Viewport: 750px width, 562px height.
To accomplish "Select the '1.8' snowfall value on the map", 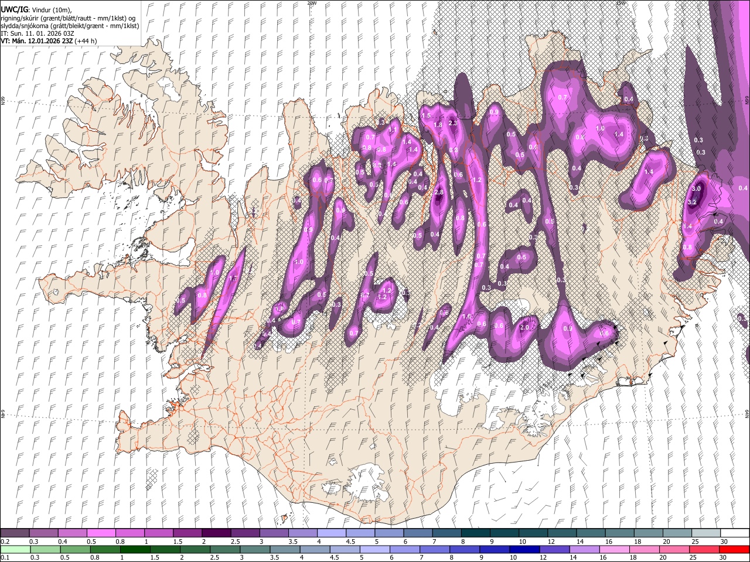I will [437, 125].
